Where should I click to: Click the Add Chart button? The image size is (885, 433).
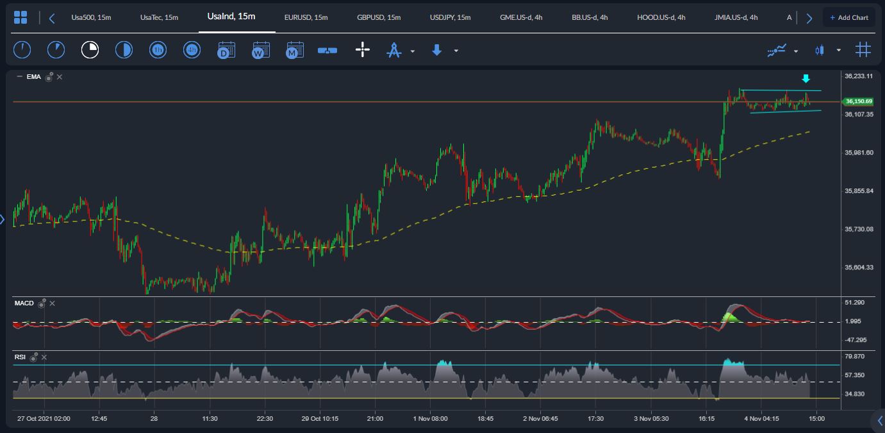[848, 17]
